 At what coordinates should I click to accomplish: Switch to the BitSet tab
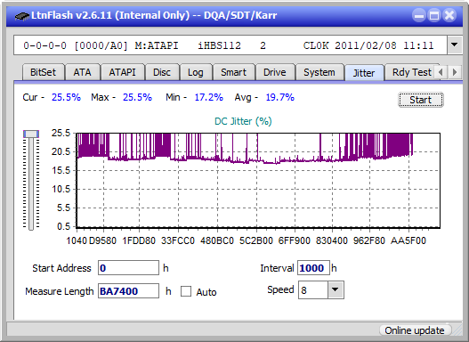coord(43,72)
